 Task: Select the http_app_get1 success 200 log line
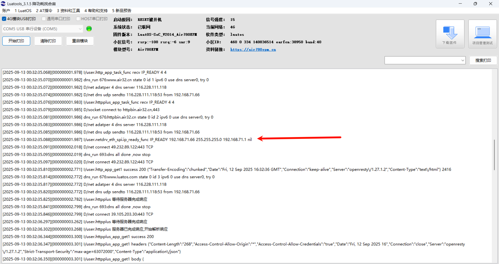(x=227, y=170)
